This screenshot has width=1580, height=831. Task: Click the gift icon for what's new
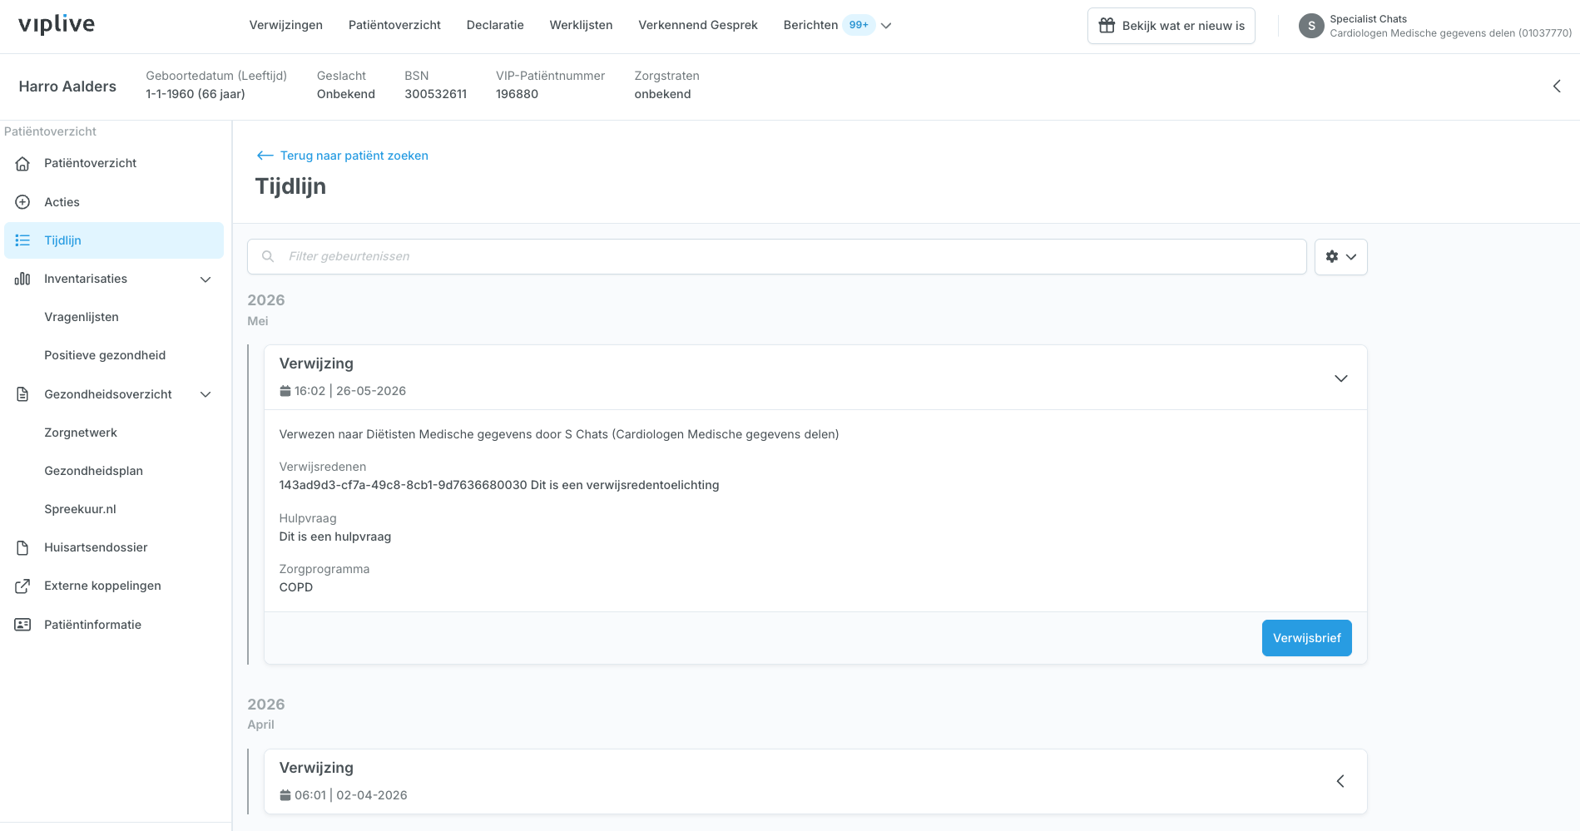click(1107, 26)
